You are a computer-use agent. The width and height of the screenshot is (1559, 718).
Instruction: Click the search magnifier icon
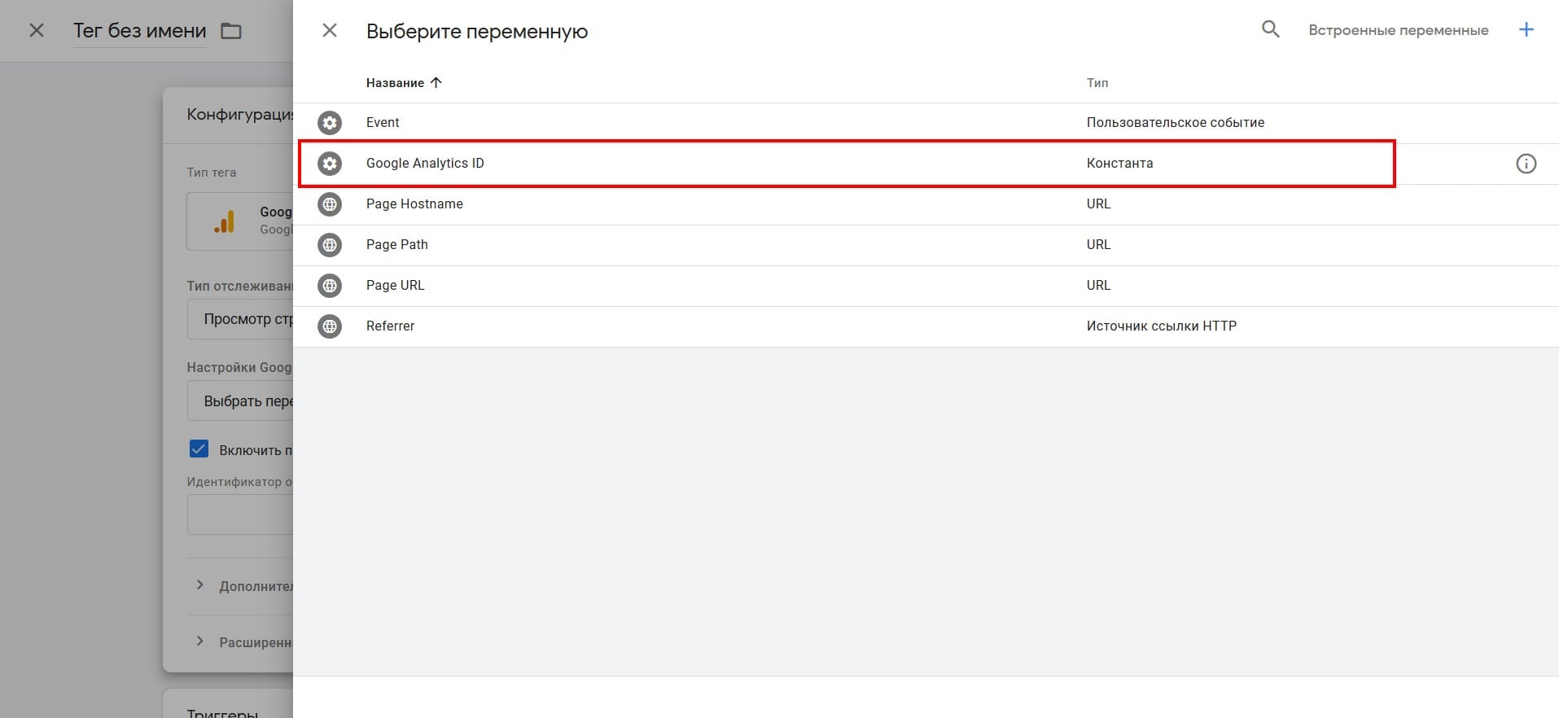tap(1270, 30)
